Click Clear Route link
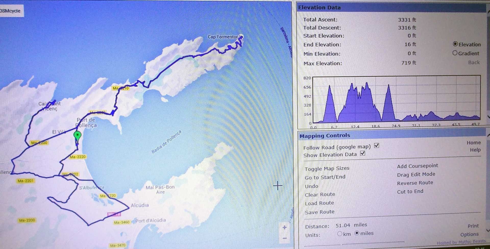This screenshot has height=249, width=490. pos(320,195)
